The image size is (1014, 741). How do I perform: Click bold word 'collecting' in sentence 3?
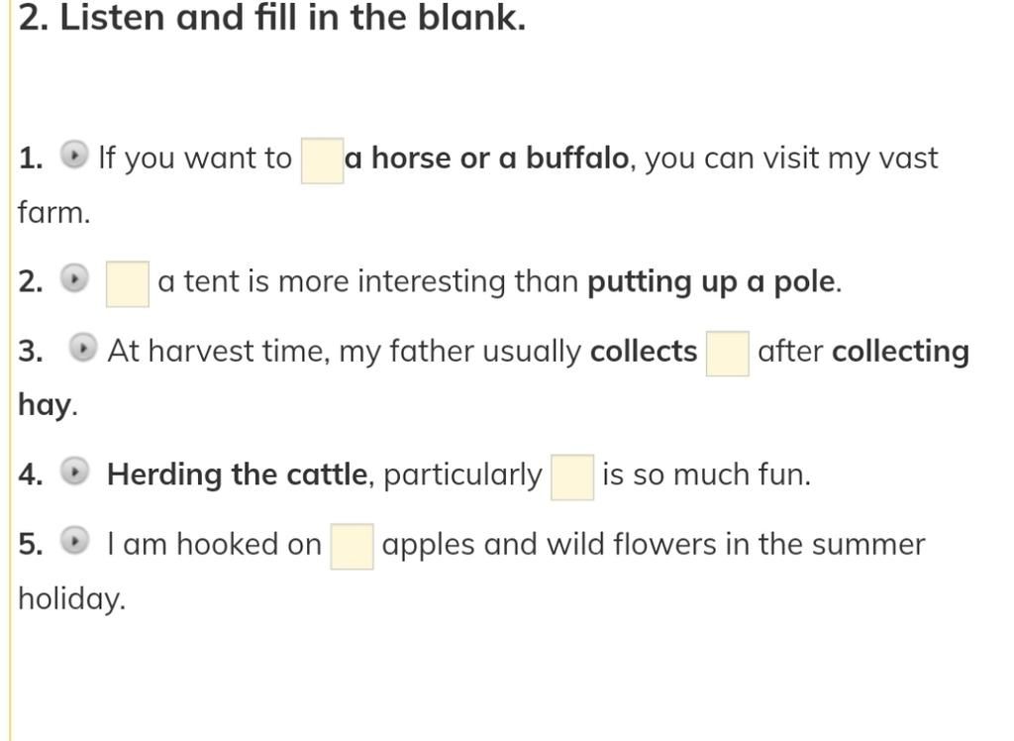(900, 353)
